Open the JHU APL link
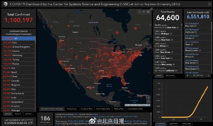Viewport: 213px width, 126px height. (x=118, y=117)
